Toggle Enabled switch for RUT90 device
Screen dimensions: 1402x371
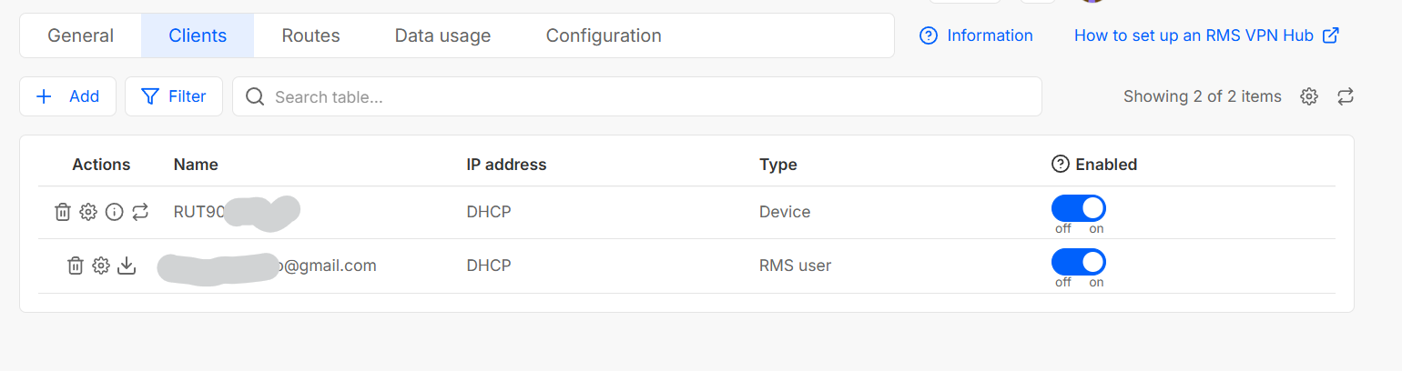point(1079,208)
